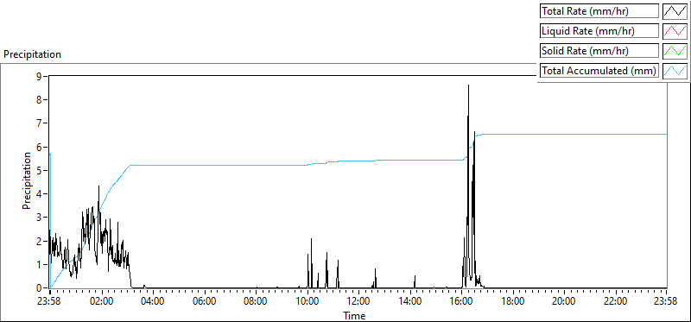This screenshot has height=322, width=691.
Task: Click the 12:00 x-axis tick label
Action: tap(358, 301)
